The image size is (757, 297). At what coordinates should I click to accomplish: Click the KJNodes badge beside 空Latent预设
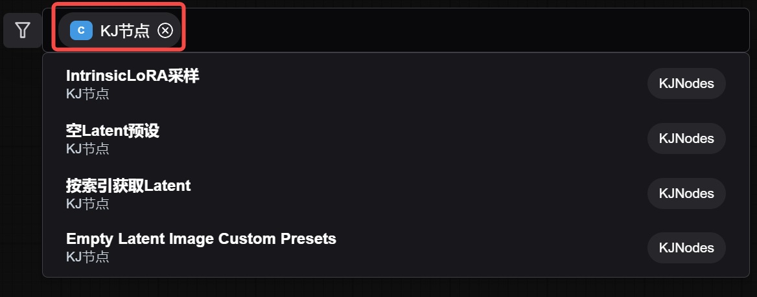point(686,138)
